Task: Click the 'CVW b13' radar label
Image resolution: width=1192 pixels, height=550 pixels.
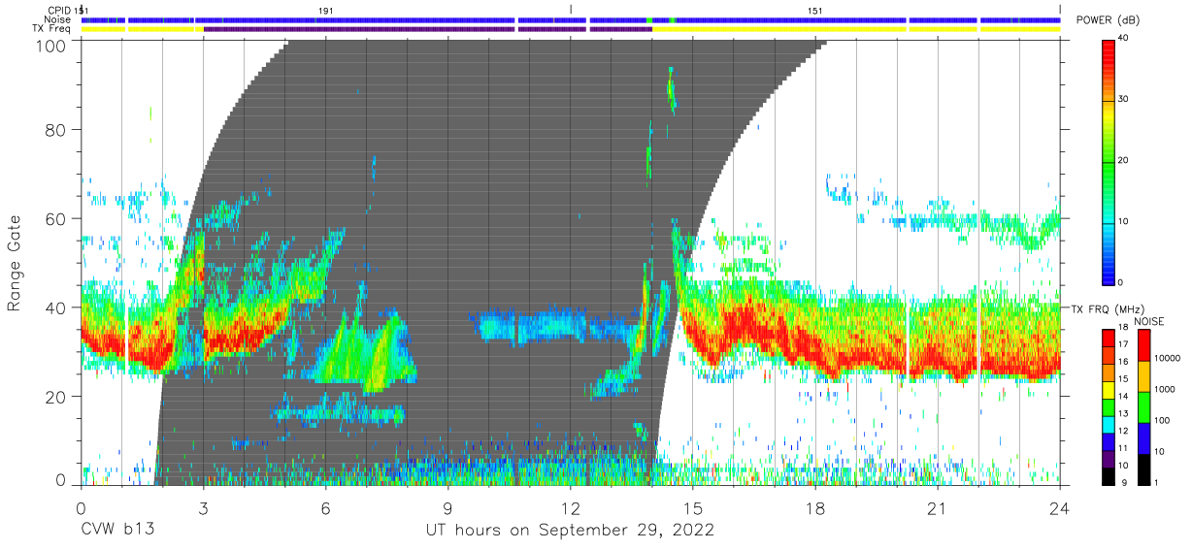Action: pos(116,531)
